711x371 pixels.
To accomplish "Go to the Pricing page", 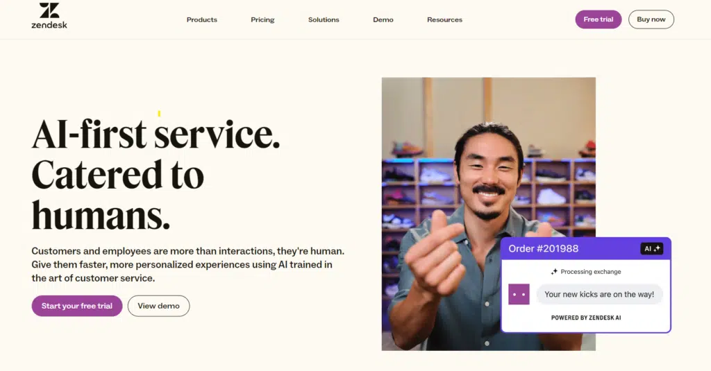I will 262,19.
